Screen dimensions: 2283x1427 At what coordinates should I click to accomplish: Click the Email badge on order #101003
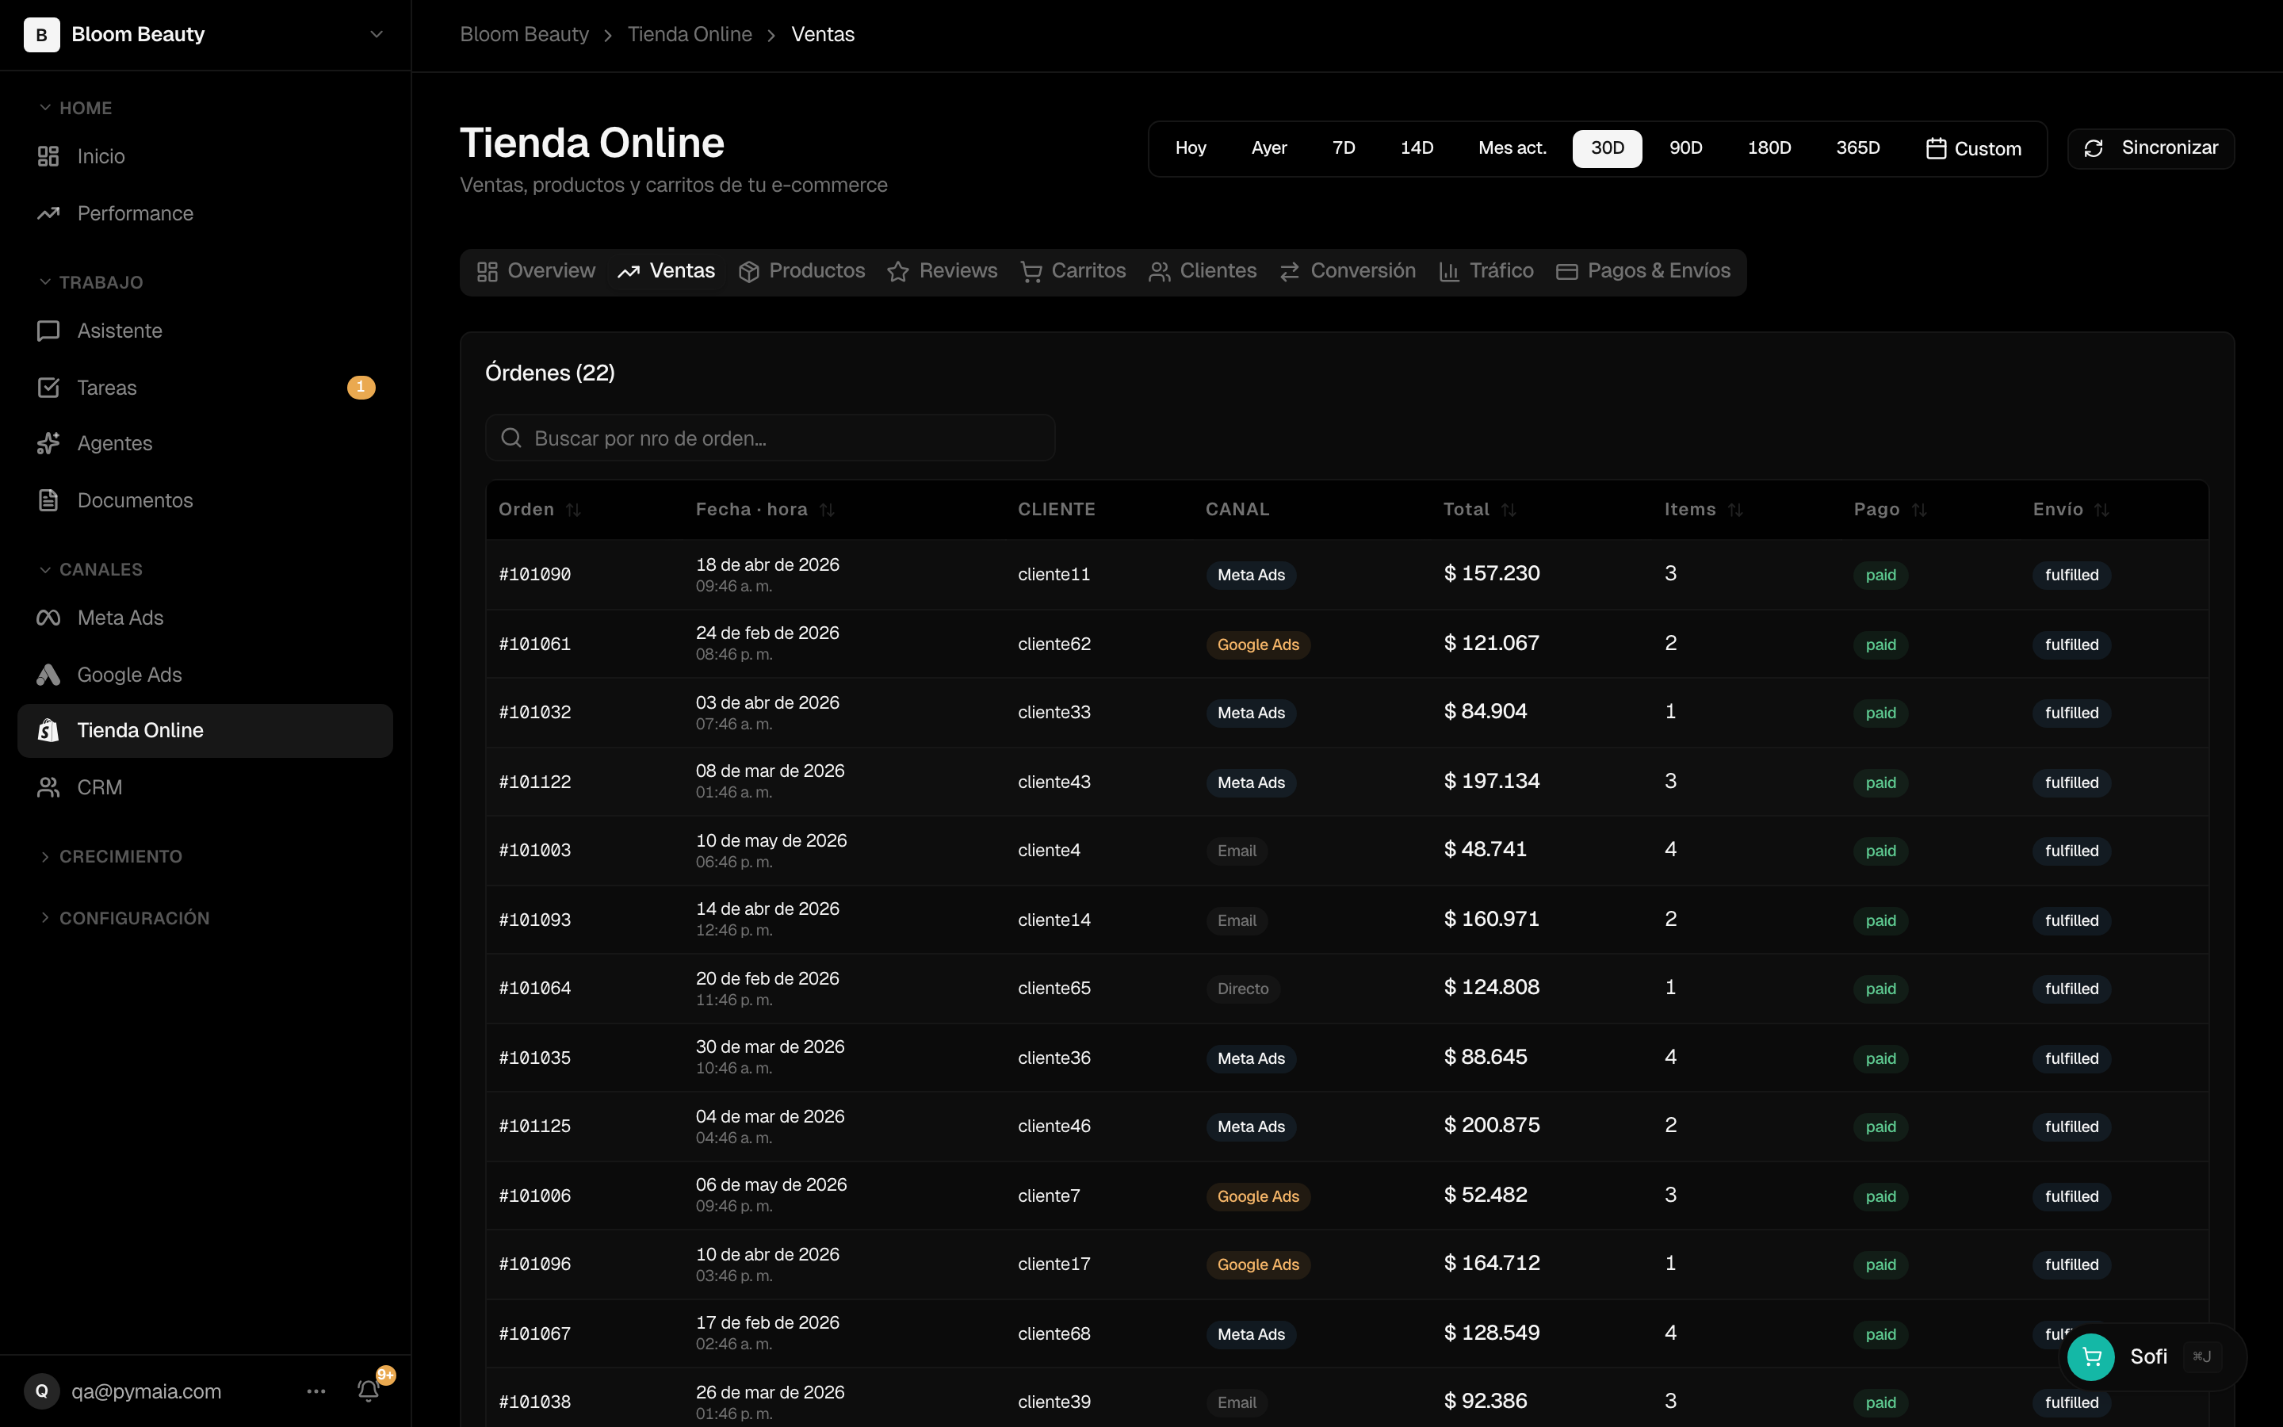click(x=1236, y=851)
